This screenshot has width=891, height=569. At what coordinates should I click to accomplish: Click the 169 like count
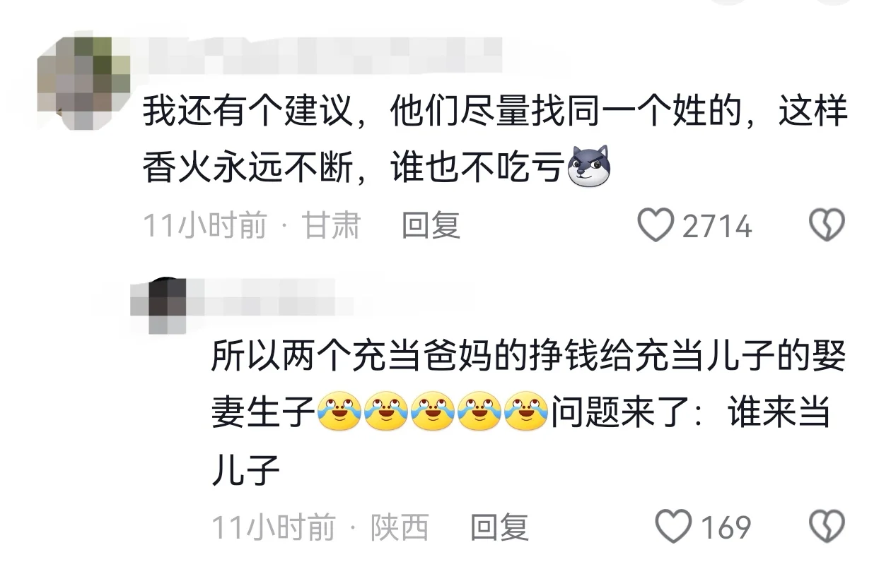click(x=725, y=527)
